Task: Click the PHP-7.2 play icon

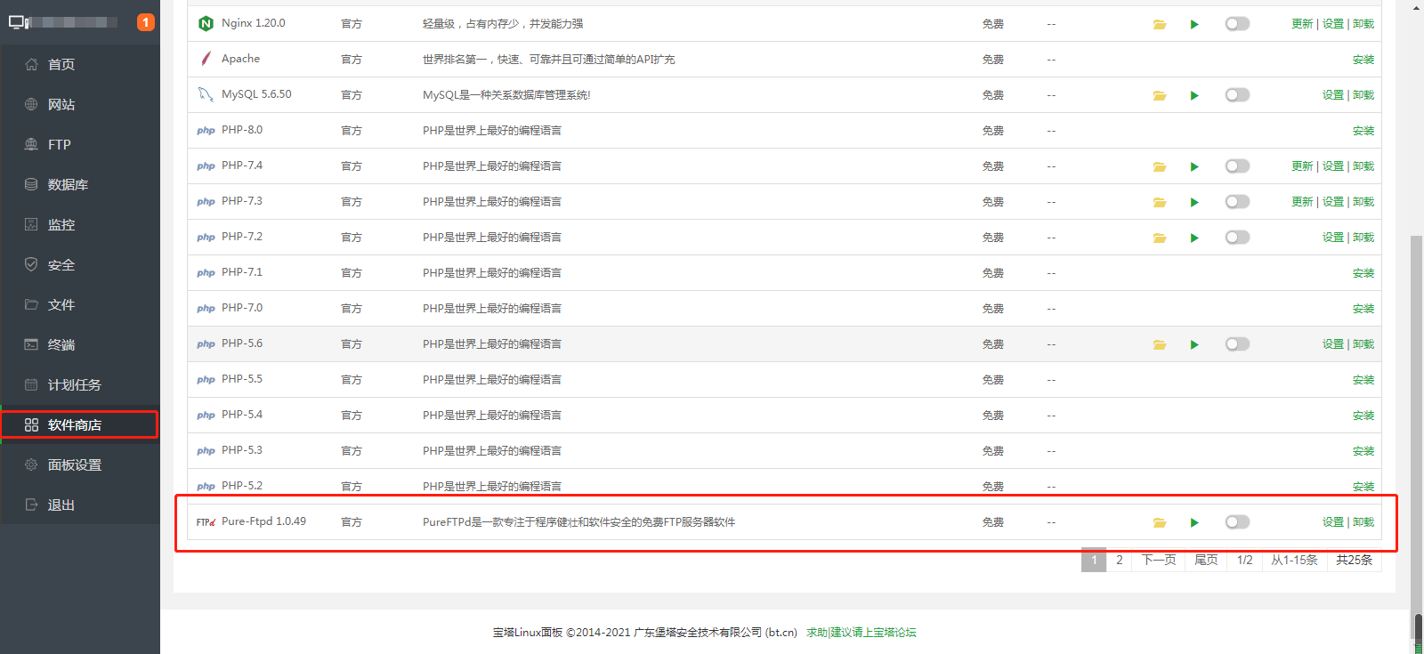Action: (1194, 238)
